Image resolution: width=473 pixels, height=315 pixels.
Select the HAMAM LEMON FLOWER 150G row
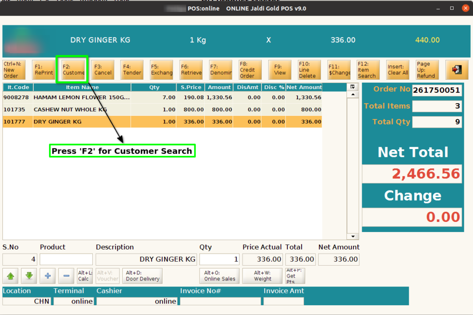162,98
